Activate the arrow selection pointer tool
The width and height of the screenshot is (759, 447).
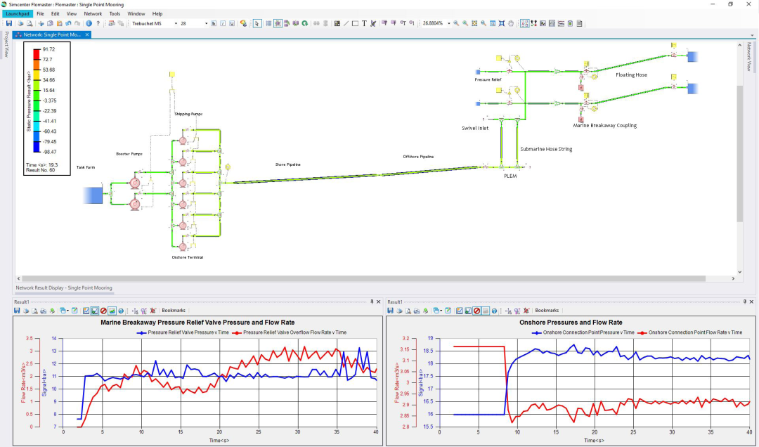pos(257,23)
